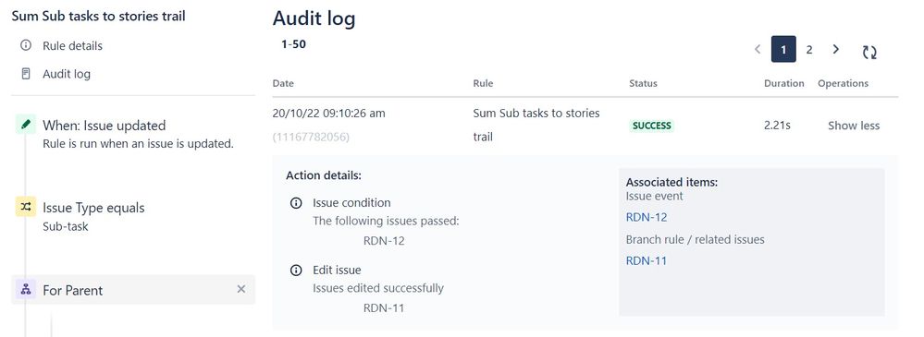This screenshot has height=337, width=924.
Task: Open page 2 of the audit log
Action: pyautogui.click(x=809, y=50)
